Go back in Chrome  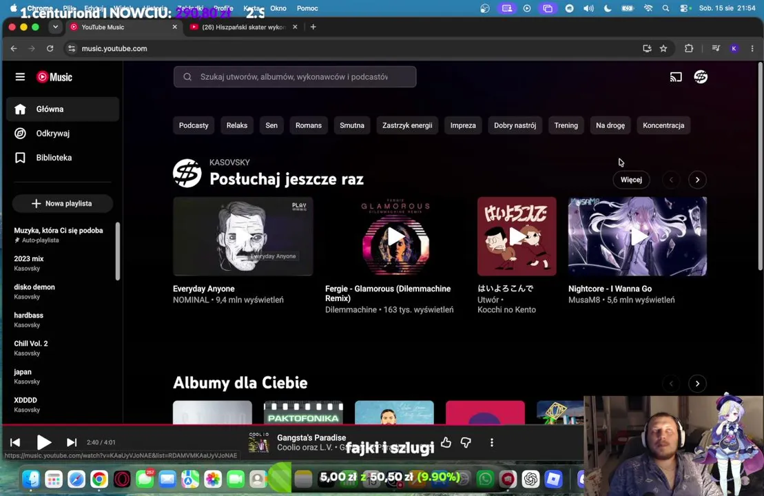tap(14, 48)
